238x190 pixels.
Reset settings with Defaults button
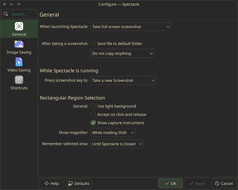(x=79, y=184)
